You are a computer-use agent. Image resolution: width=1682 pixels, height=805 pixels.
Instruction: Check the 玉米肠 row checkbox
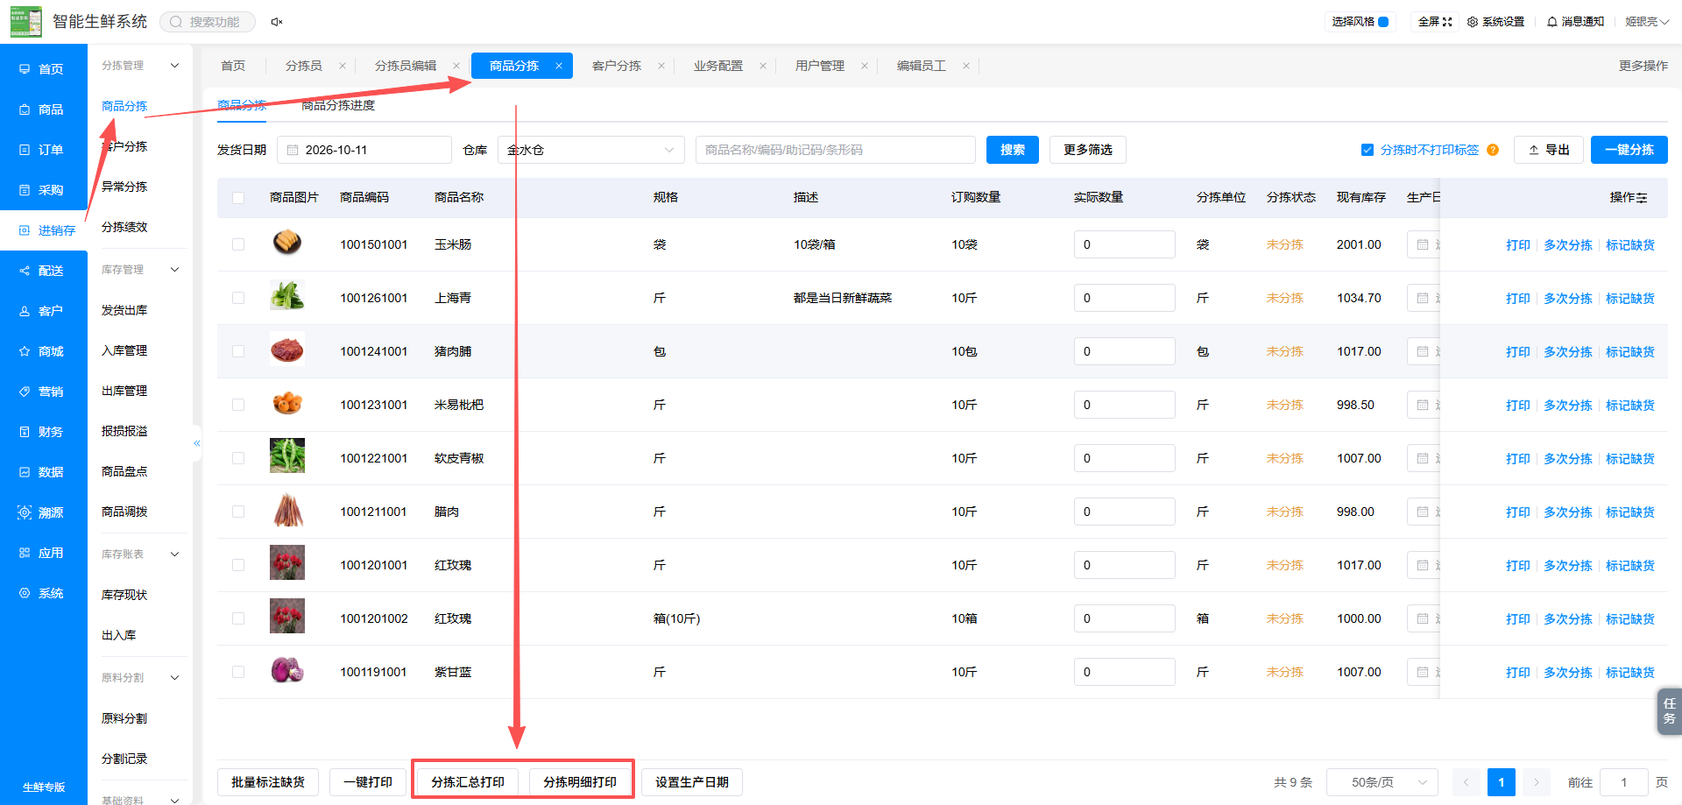click(x=238, y=244)
